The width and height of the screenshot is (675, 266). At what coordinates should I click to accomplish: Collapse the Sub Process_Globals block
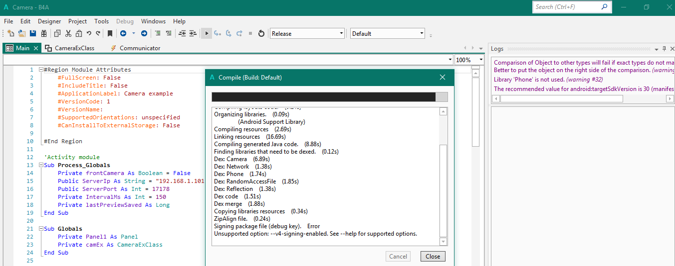click(41, 165)
